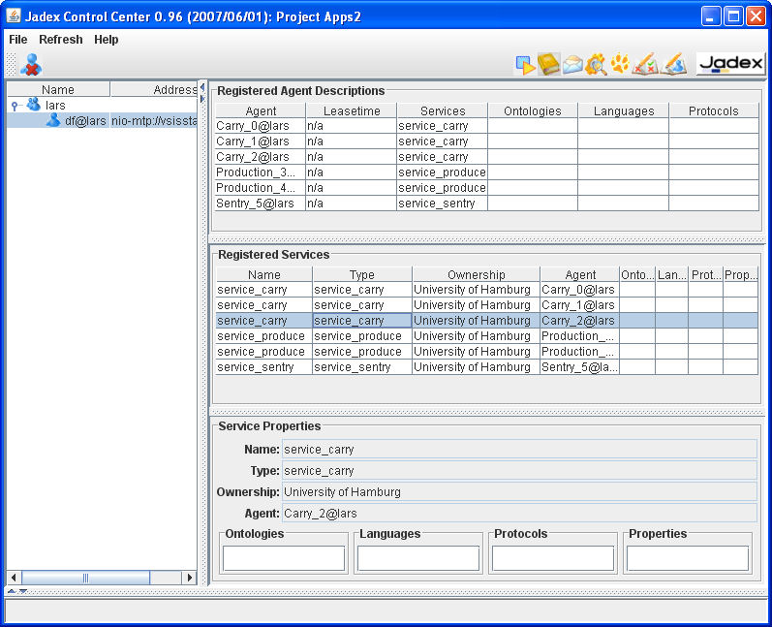Click the Type field in Service Properties

click(x=519, y=470)
